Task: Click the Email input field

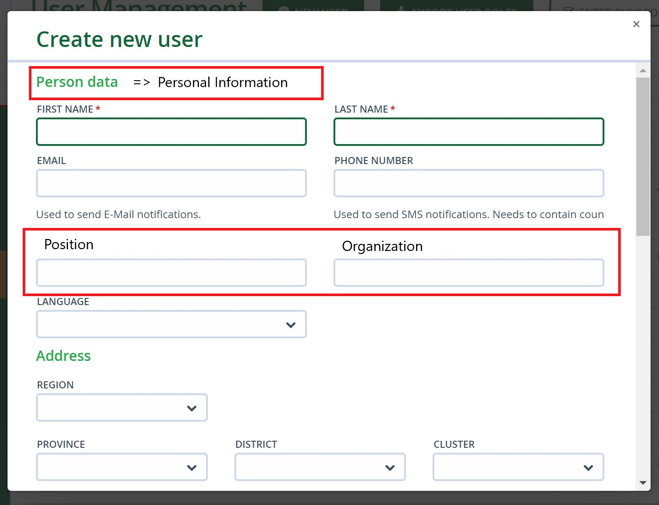Action: [171, 183]
